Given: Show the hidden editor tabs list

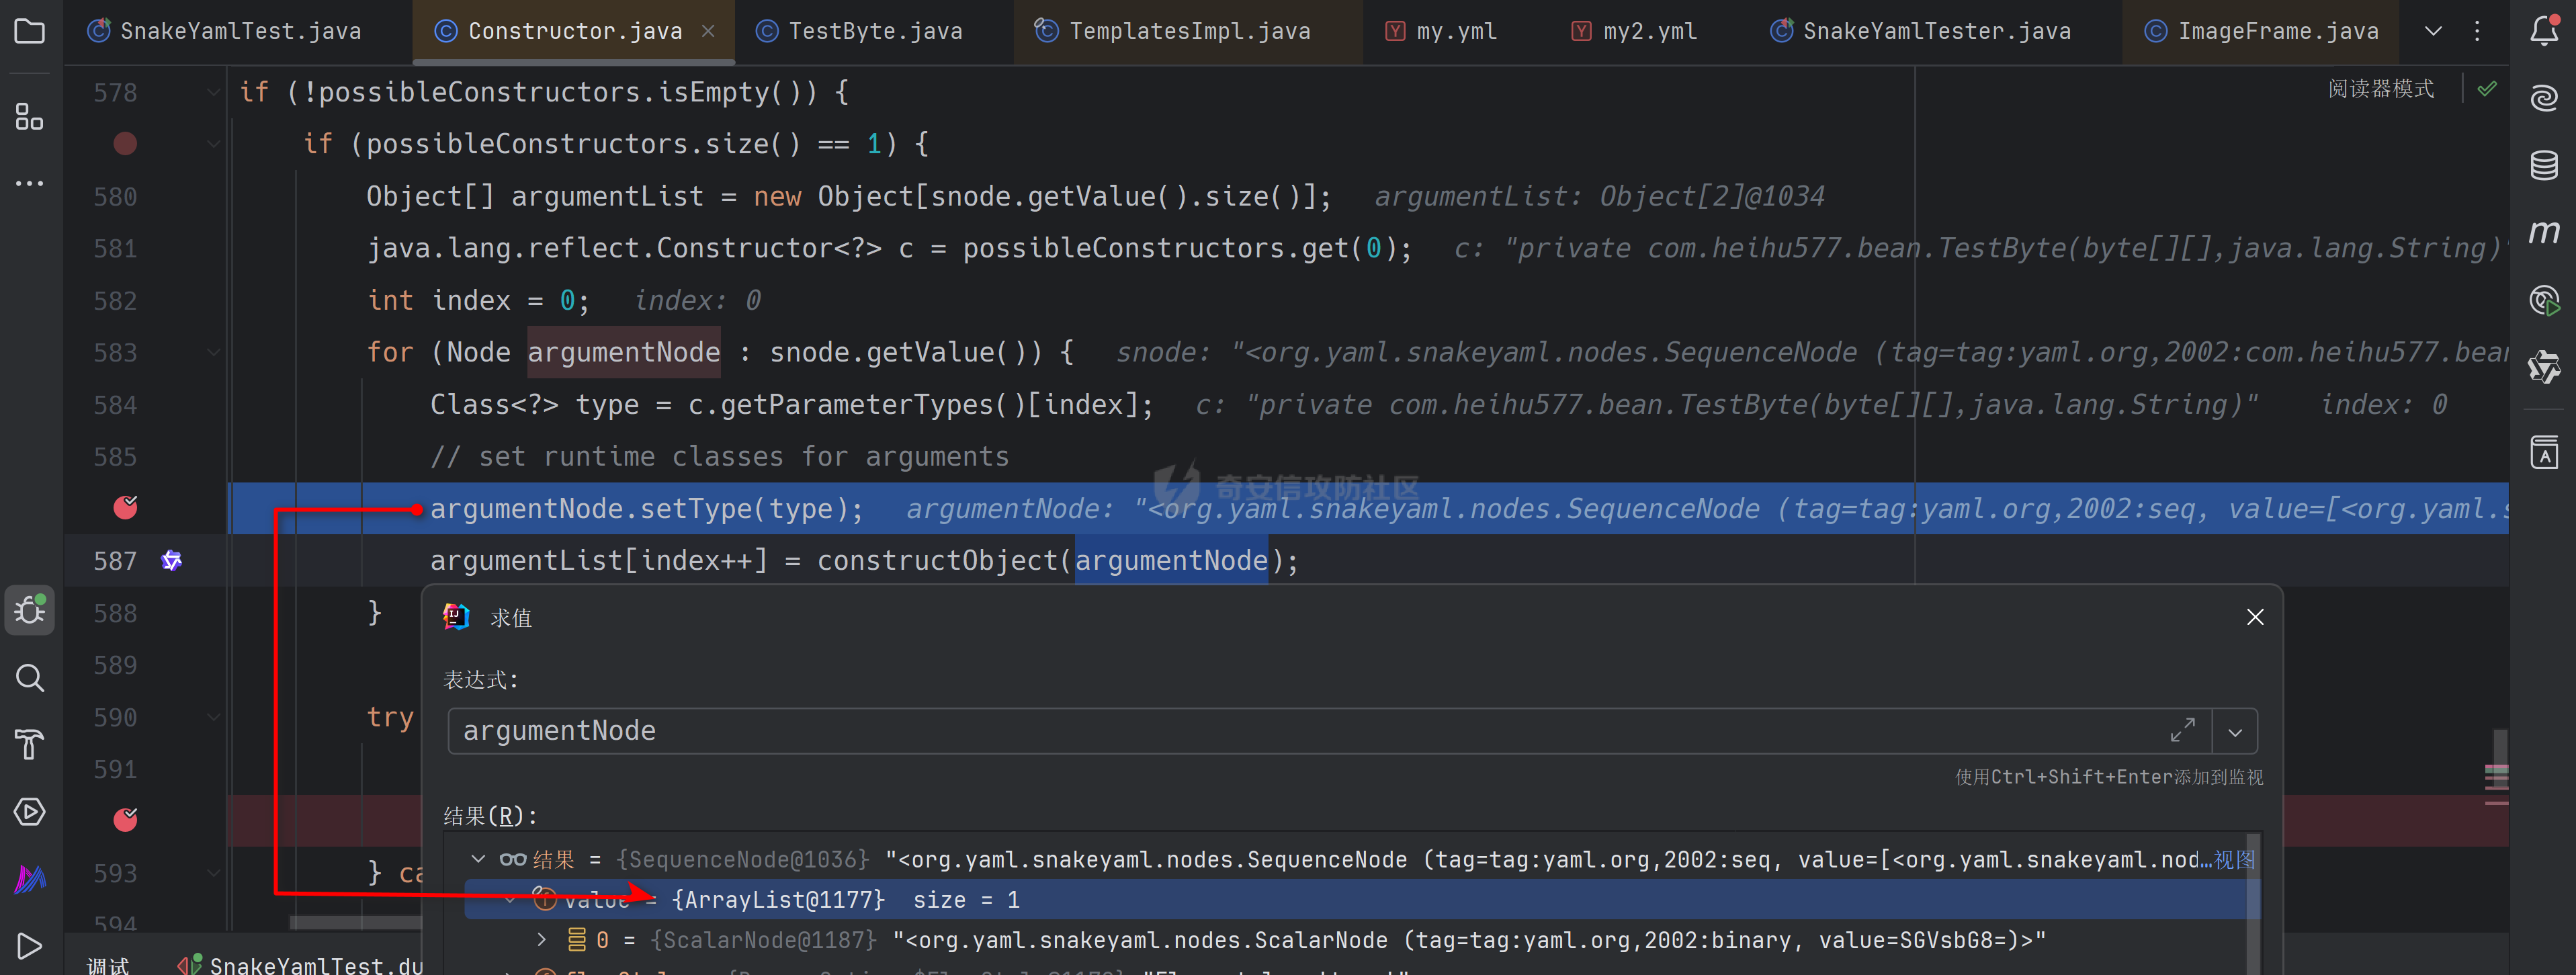Looking at the screenshot, I should pos(2433,31).
